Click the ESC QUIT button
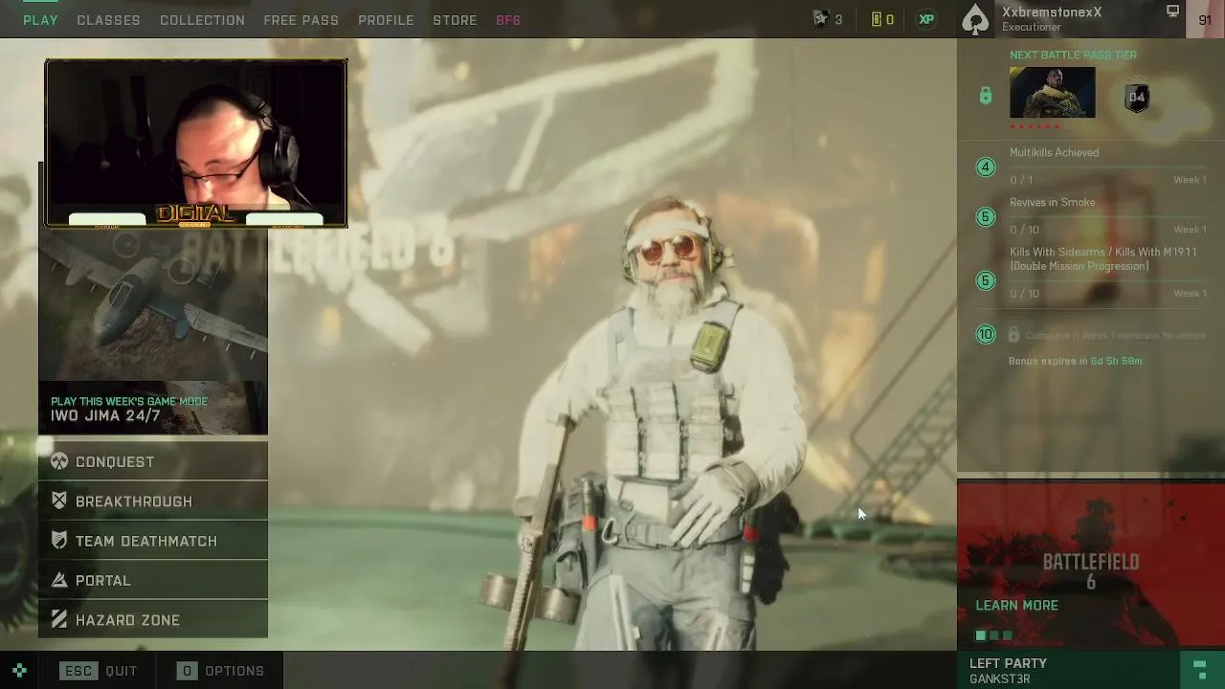The image size is (1225, 689). click(x=99, y=671)
